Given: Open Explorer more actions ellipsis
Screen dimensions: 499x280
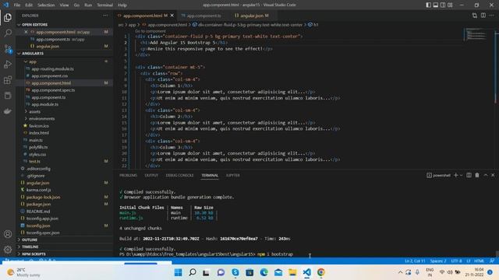Looking at the screenshot, I should pos(105,16).
